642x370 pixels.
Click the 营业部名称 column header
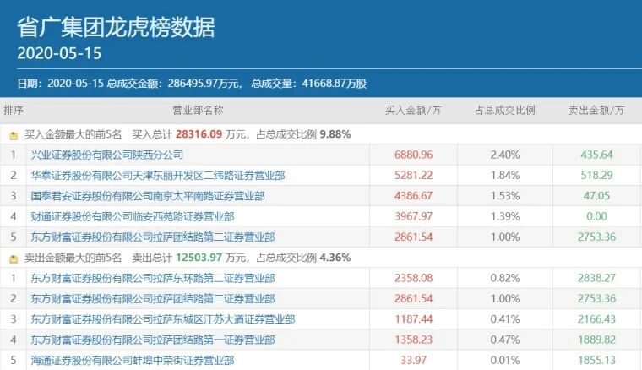point(198,110)
